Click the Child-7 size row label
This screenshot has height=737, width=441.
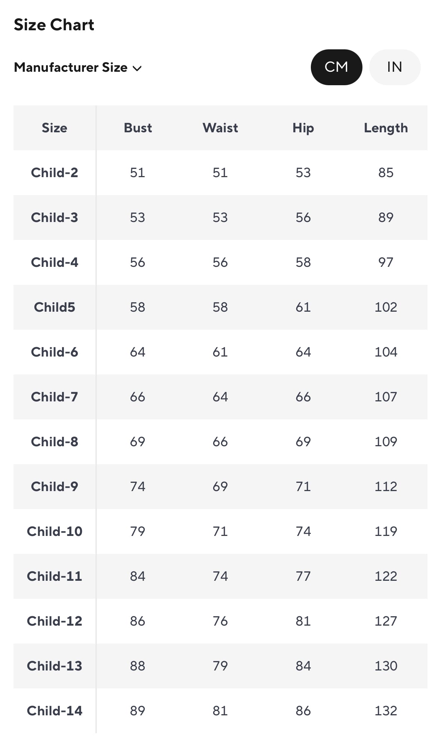tap(55, 397)
